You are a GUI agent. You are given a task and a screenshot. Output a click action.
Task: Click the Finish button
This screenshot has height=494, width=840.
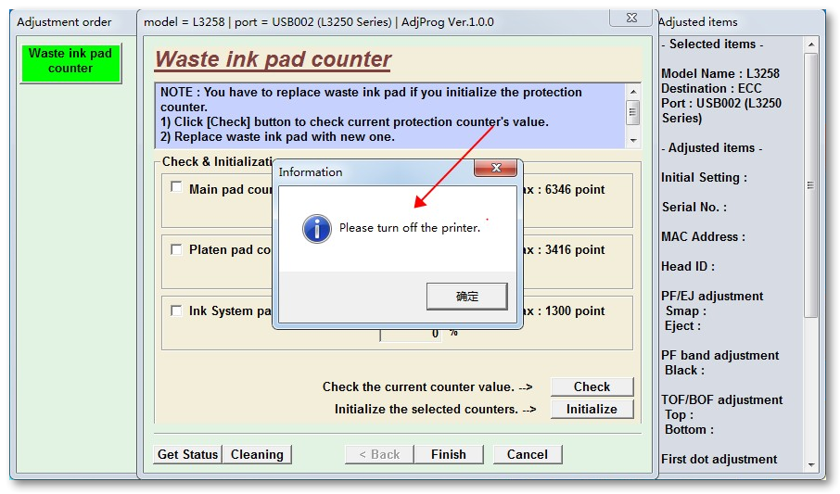[449, 454]
